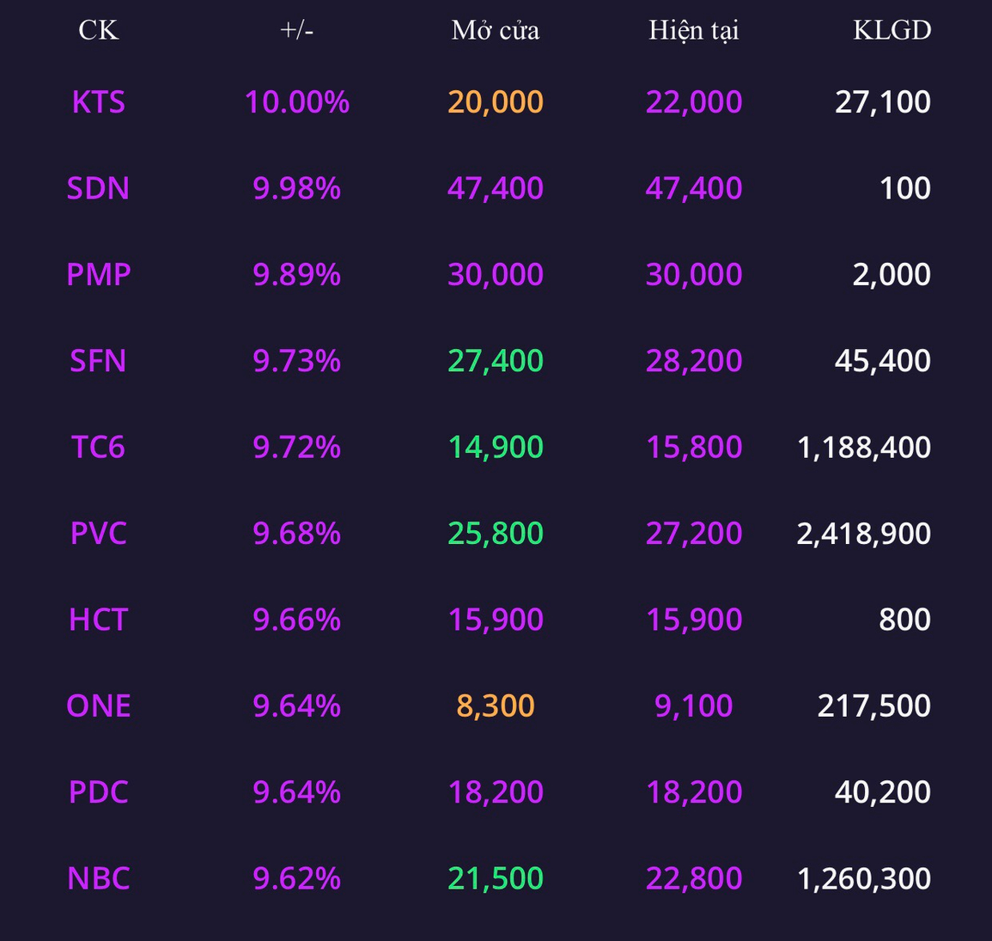This screenshot has height=941, width=992.
Task: Select NBC current price 22,800
Action: point(693,878)
